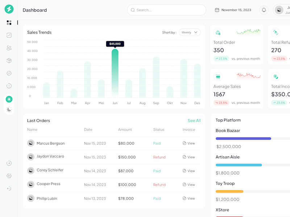Click the Amount column header

125,129
